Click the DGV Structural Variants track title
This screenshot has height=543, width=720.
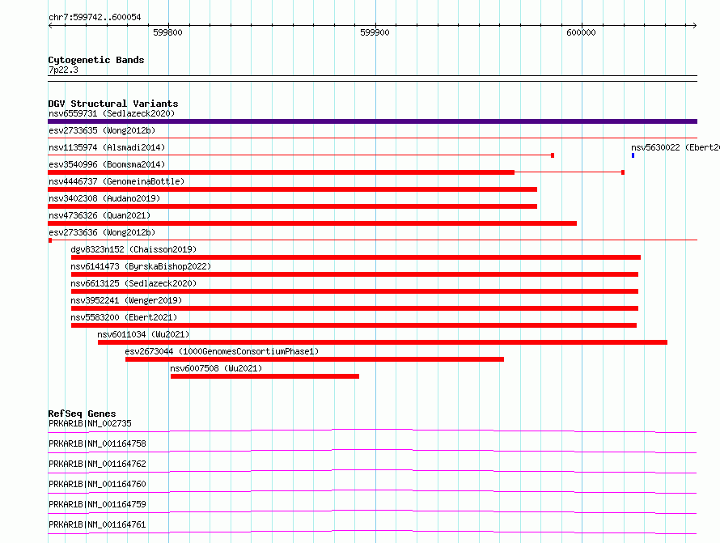coord(113,104)
